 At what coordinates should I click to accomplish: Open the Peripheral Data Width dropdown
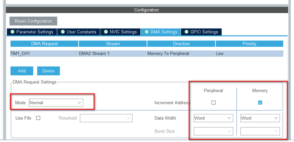coord(213,118)
